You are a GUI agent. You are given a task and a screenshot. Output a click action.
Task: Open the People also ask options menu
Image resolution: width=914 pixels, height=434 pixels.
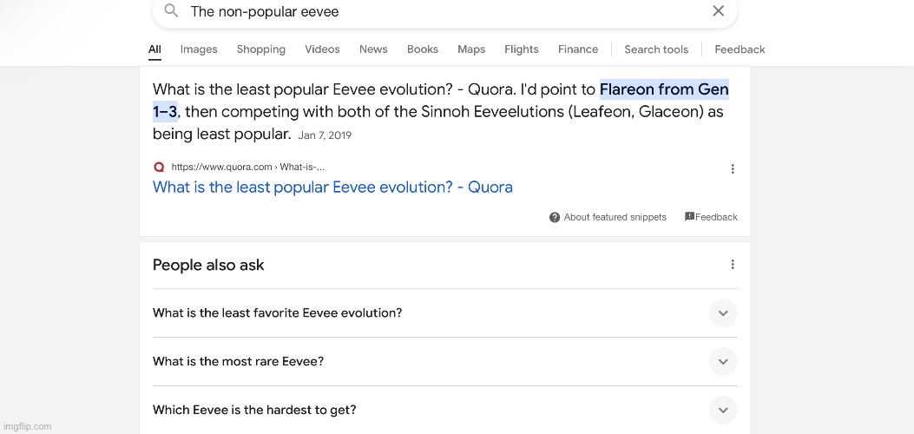coord(733,265)
